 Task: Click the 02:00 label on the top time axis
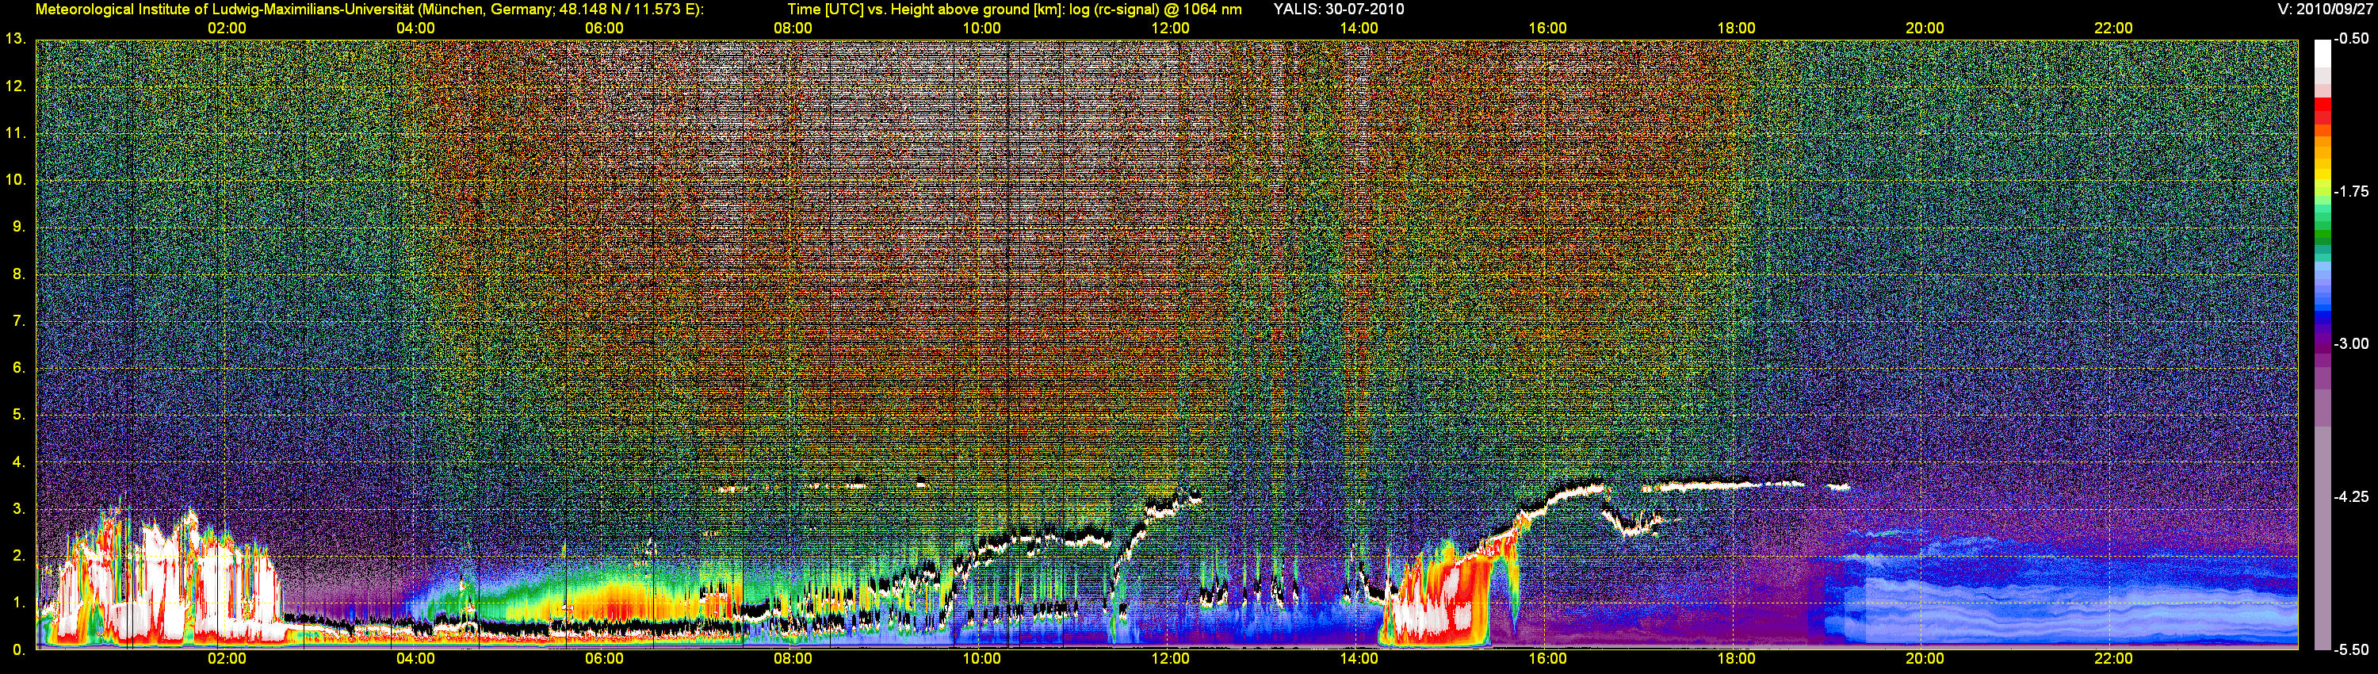(226, 28)
